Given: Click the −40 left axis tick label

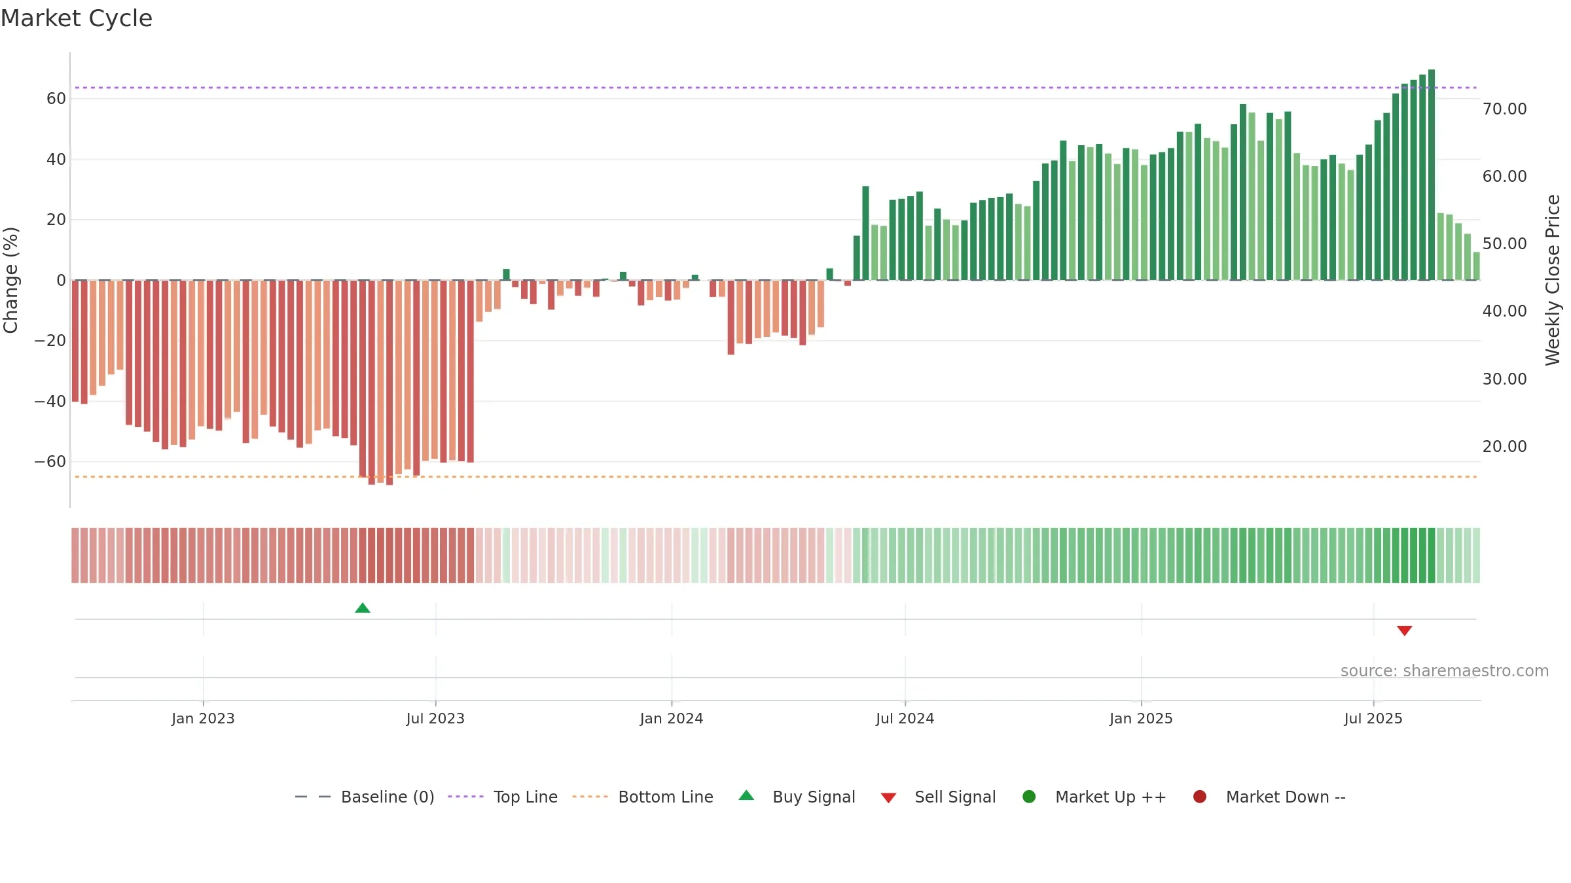Looking at the screenshot, I should pos(50,402).
